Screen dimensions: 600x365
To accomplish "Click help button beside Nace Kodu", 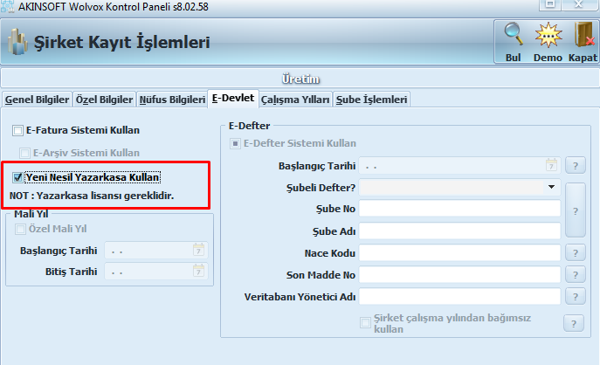I will [x=576, y=253].
